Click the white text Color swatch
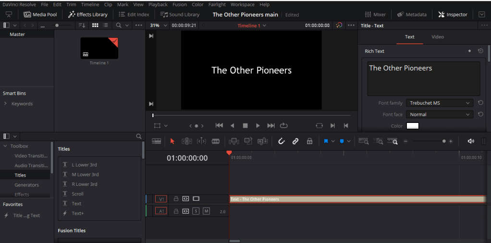 [412, 126]
